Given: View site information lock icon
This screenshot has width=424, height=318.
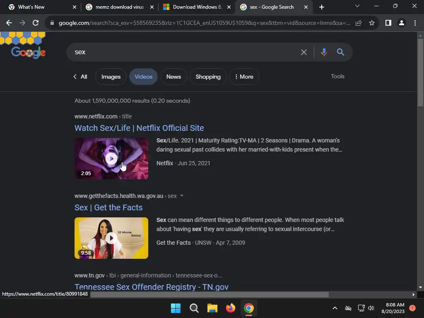Looking at the screenshot, I should [52, 23].
